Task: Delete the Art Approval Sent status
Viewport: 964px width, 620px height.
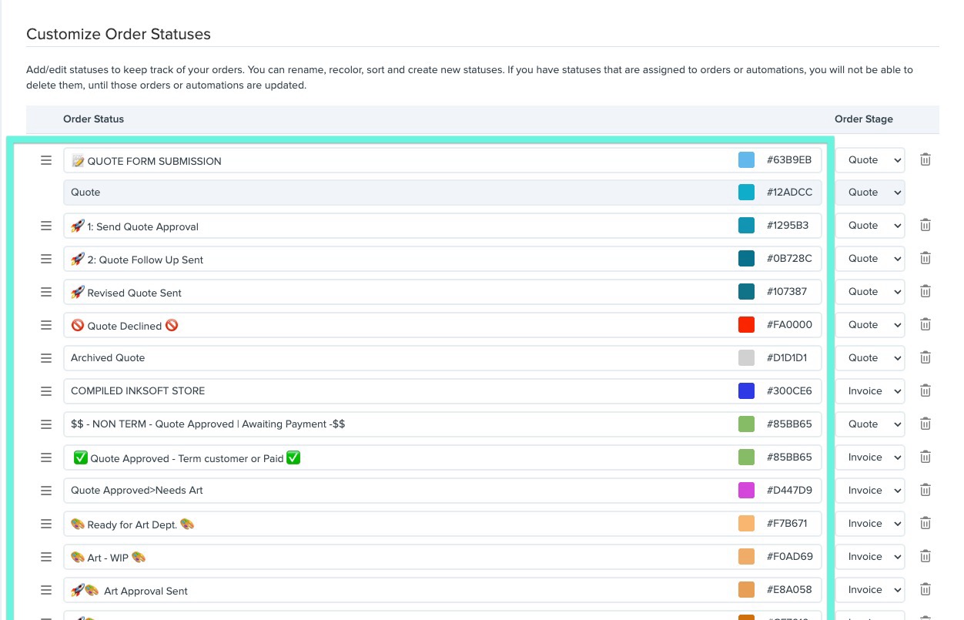Action: tap(926, 589)
